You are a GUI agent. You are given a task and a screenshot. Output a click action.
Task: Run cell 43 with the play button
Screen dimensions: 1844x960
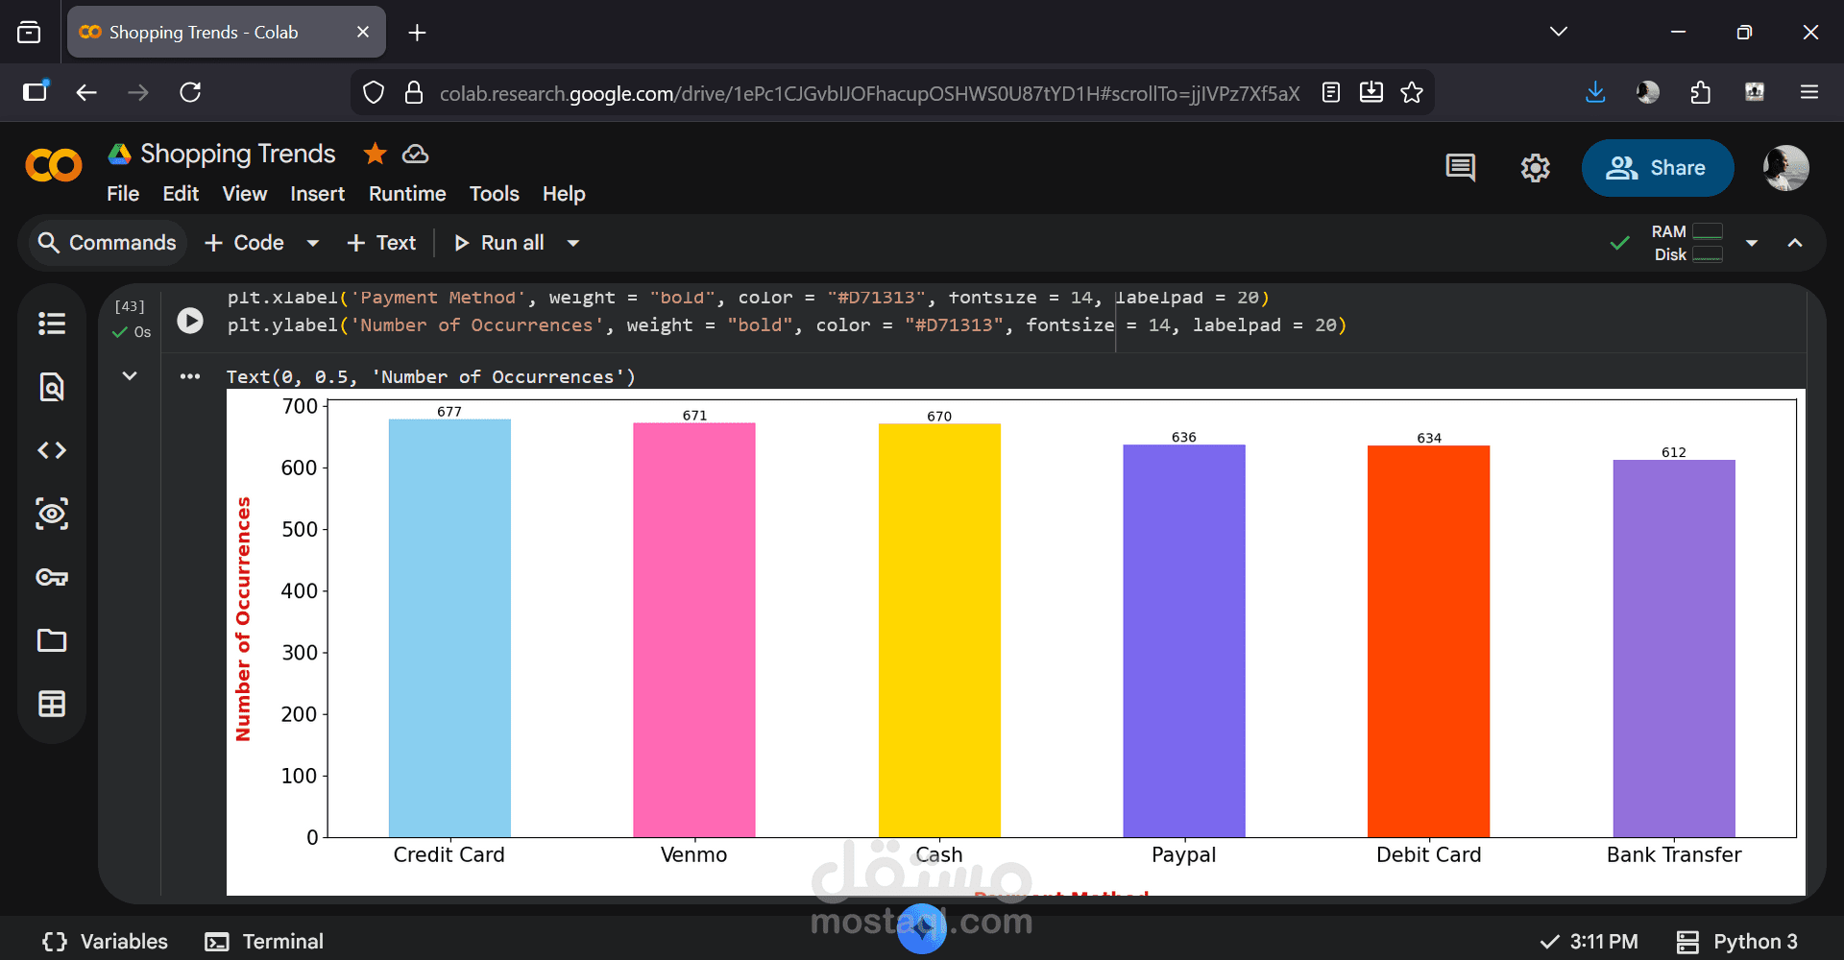click(x=190, y=321)
